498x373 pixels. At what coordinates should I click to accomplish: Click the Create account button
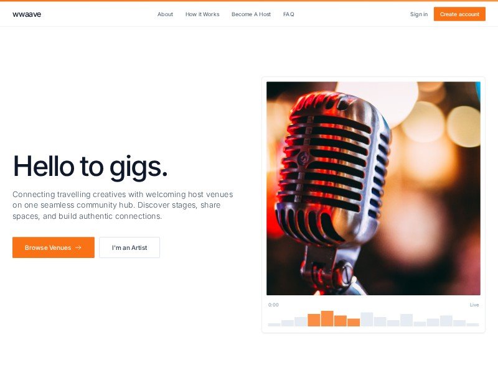[x=459, y=14]
